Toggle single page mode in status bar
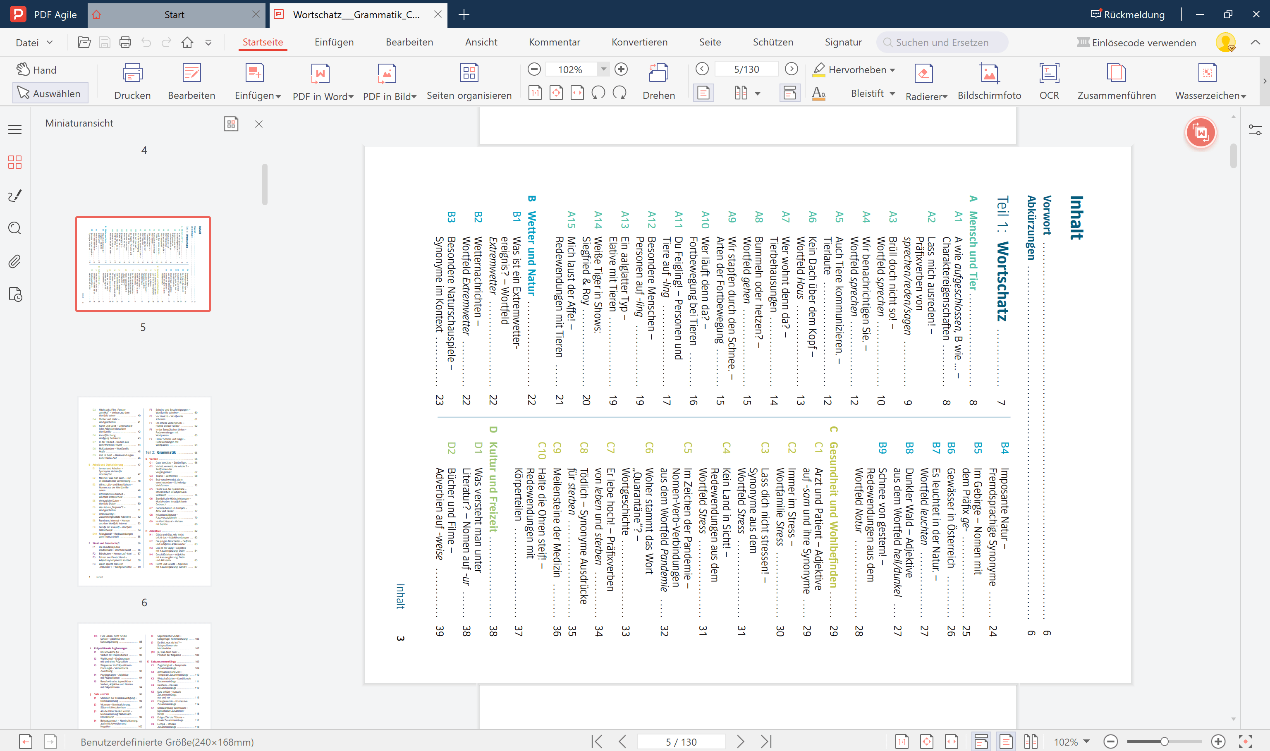The height and width of the screenshot is (751, 1270). 1006,742
